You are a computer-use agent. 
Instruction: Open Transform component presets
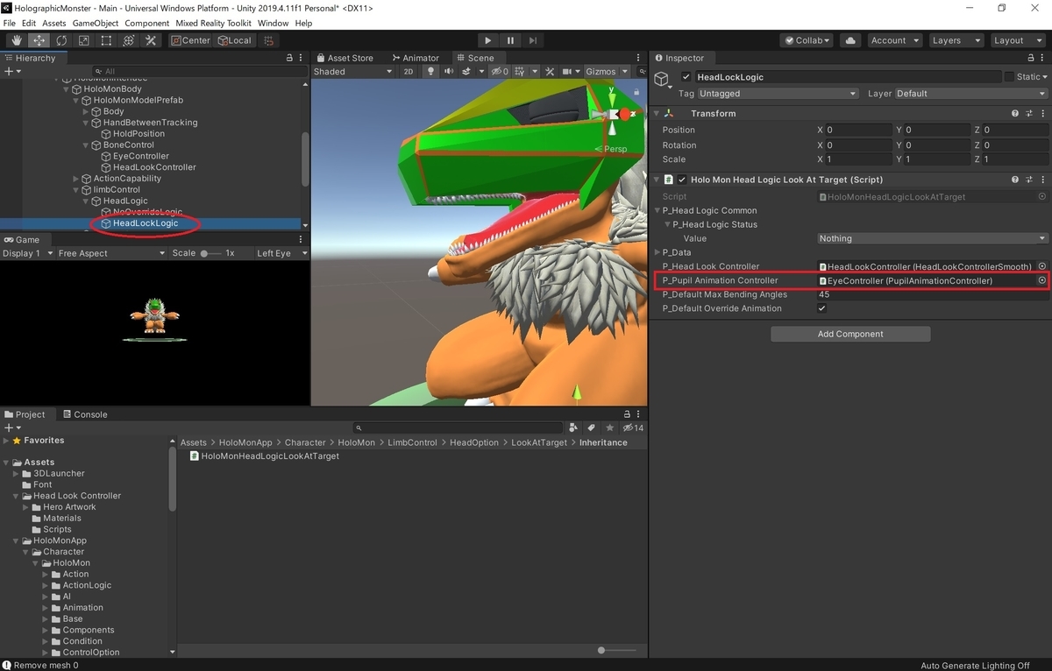[1029, 114]
